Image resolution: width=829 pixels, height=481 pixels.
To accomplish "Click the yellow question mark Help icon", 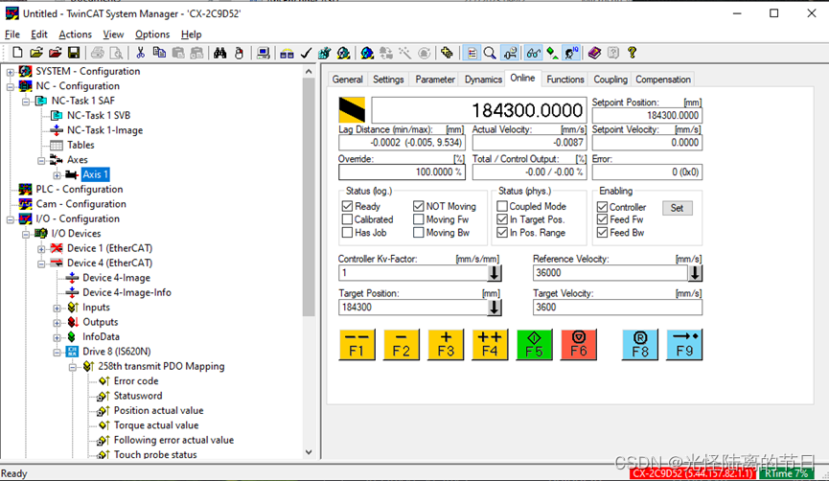I will pos(632,53).
